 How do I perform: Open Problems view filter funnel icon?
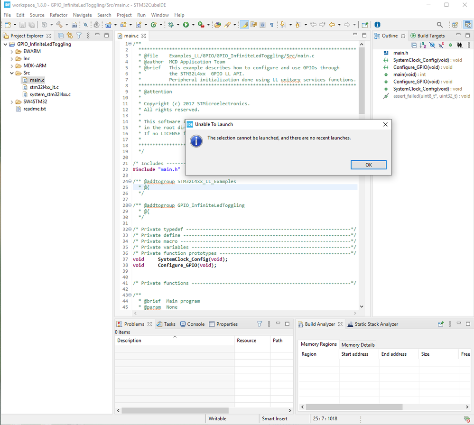(260, 324)
